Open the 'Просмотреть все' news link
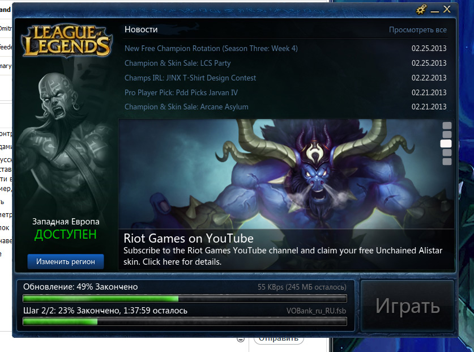 tap(417, 29)
